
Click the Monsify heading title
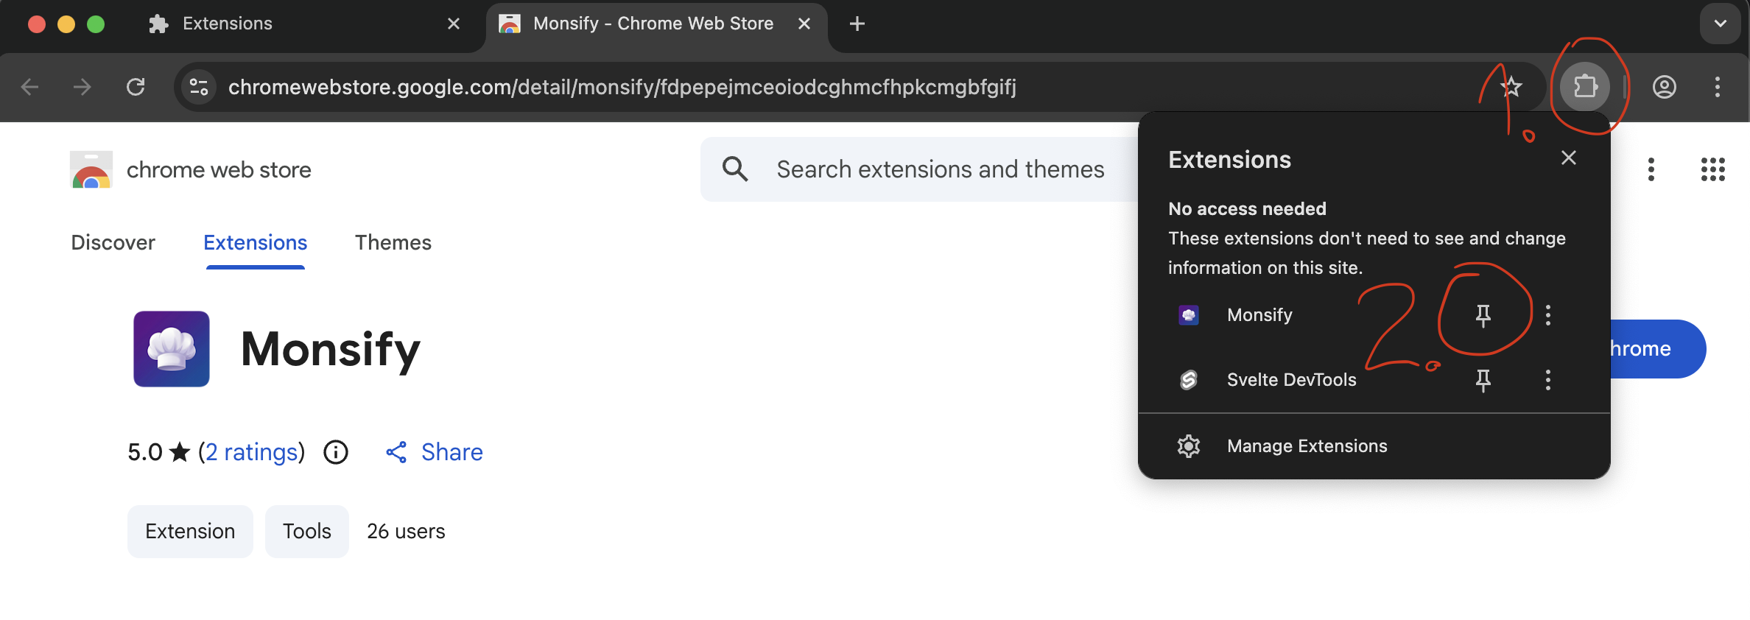[x=331, y=349]
